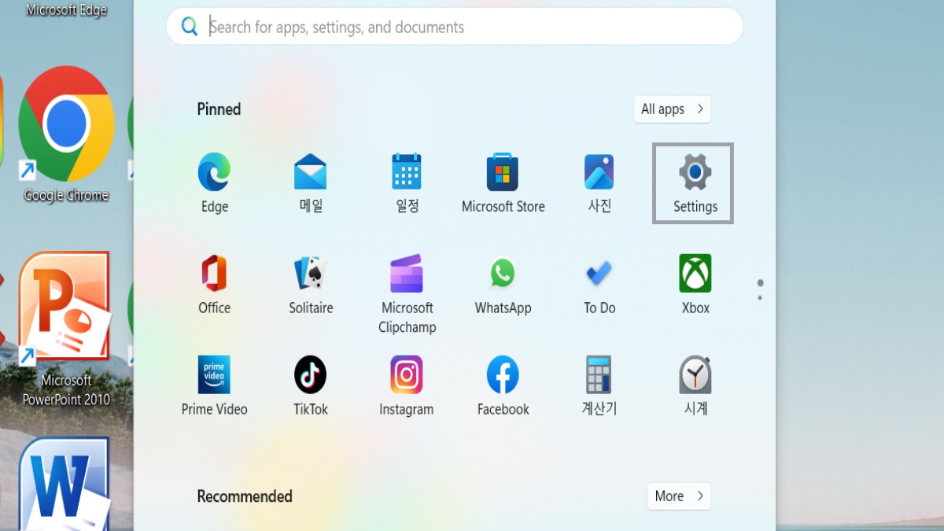
Task: Open the 사진 photos app
Action: tap(599, 184)
